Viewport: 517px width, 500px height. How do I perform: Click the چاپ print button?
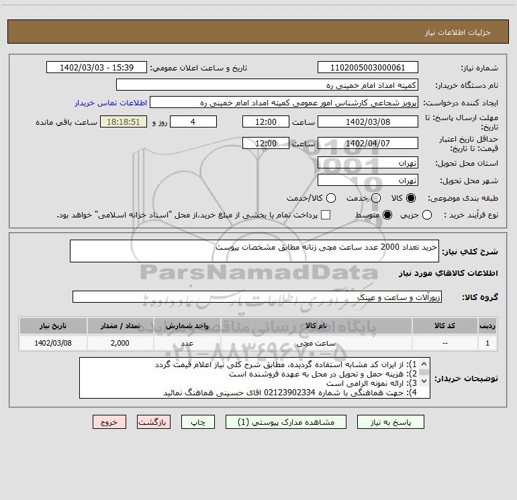(x=198, y=422)
